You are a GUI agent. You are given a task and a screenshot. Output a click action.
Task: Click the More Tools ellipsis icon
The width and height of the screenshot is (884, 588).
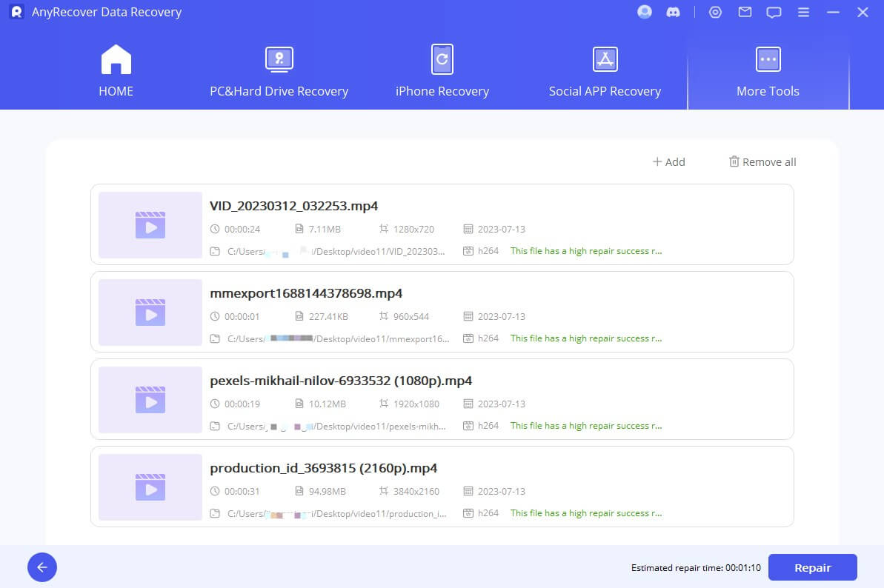coord(768,59)
